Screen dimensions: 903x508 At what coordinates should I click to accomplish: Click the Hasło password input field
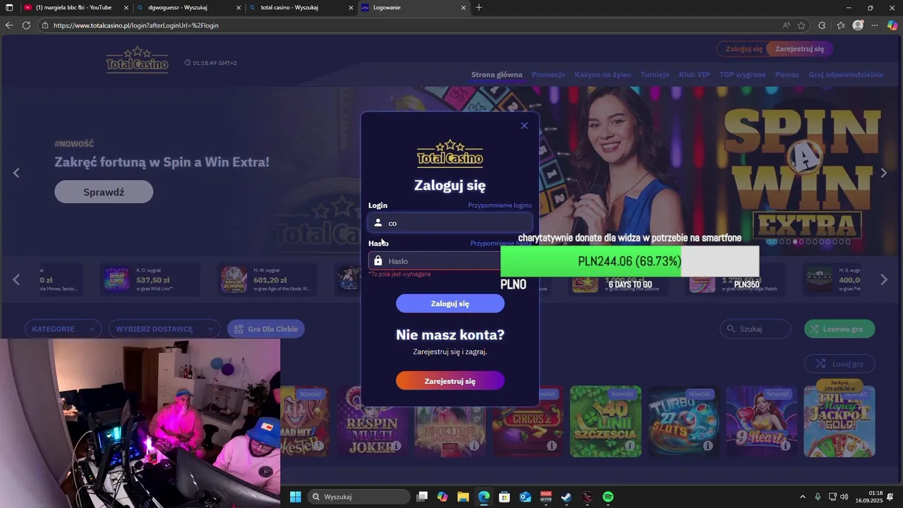434,261
